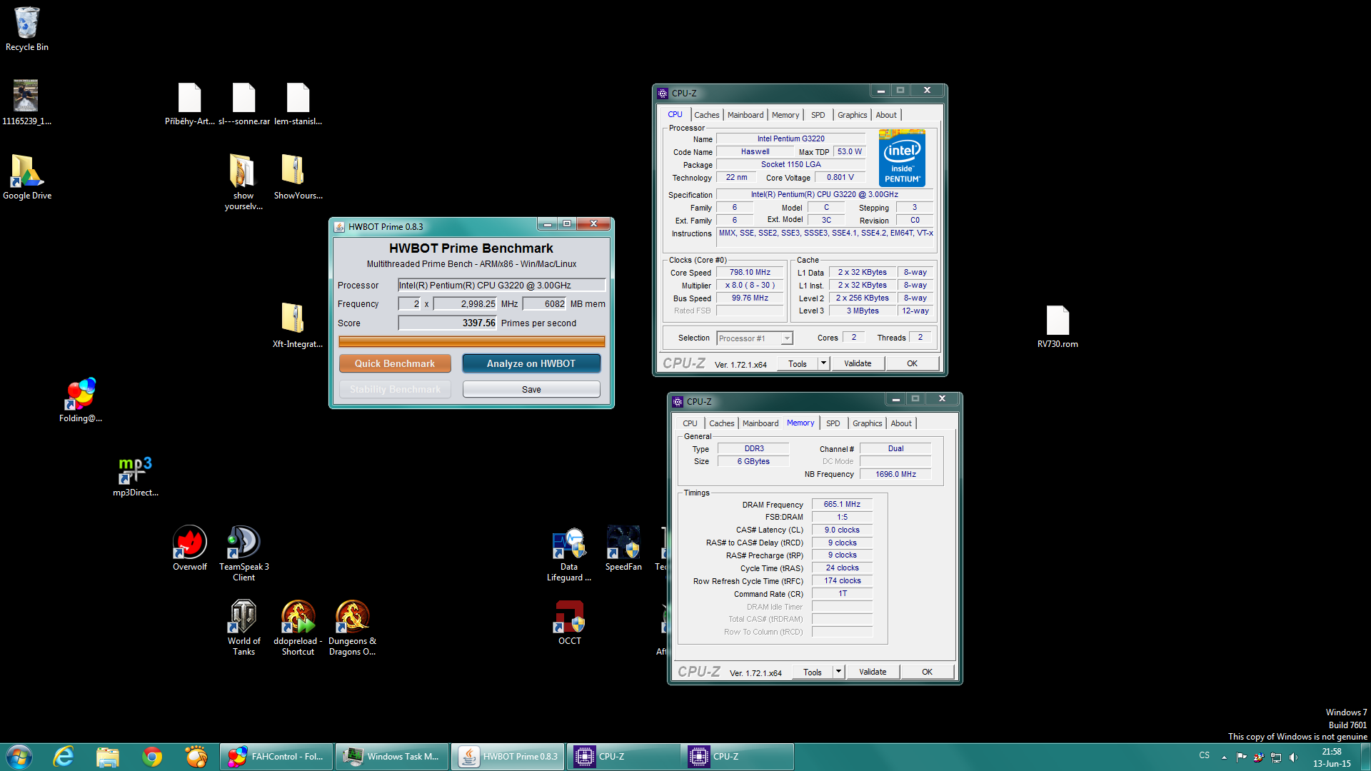Switch to HWBOT Prime 0.8.3 taskbar button
The height and width of the screenshot is (771, 1371).
[x=508, y=757]
